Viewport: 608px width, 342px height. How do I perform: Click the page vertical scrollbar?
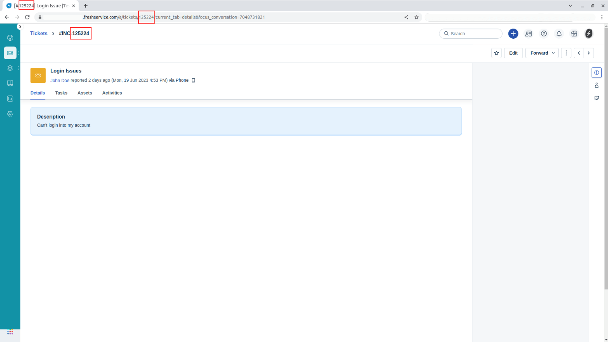606,159
